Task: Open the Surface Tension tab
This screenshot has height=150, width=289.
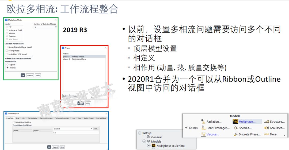Action: coord(89,118)
